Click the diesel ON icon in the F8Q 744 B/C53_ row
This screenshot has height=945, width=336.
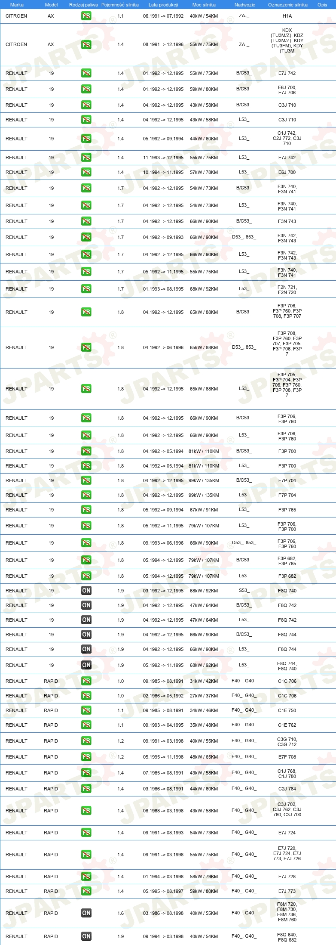coord(86,635)
